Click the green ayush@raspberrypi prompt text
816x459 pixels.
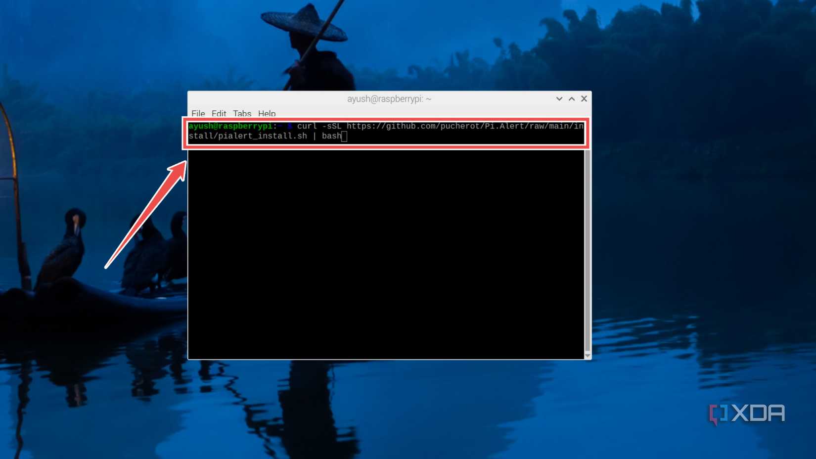[x=230, y=126]
